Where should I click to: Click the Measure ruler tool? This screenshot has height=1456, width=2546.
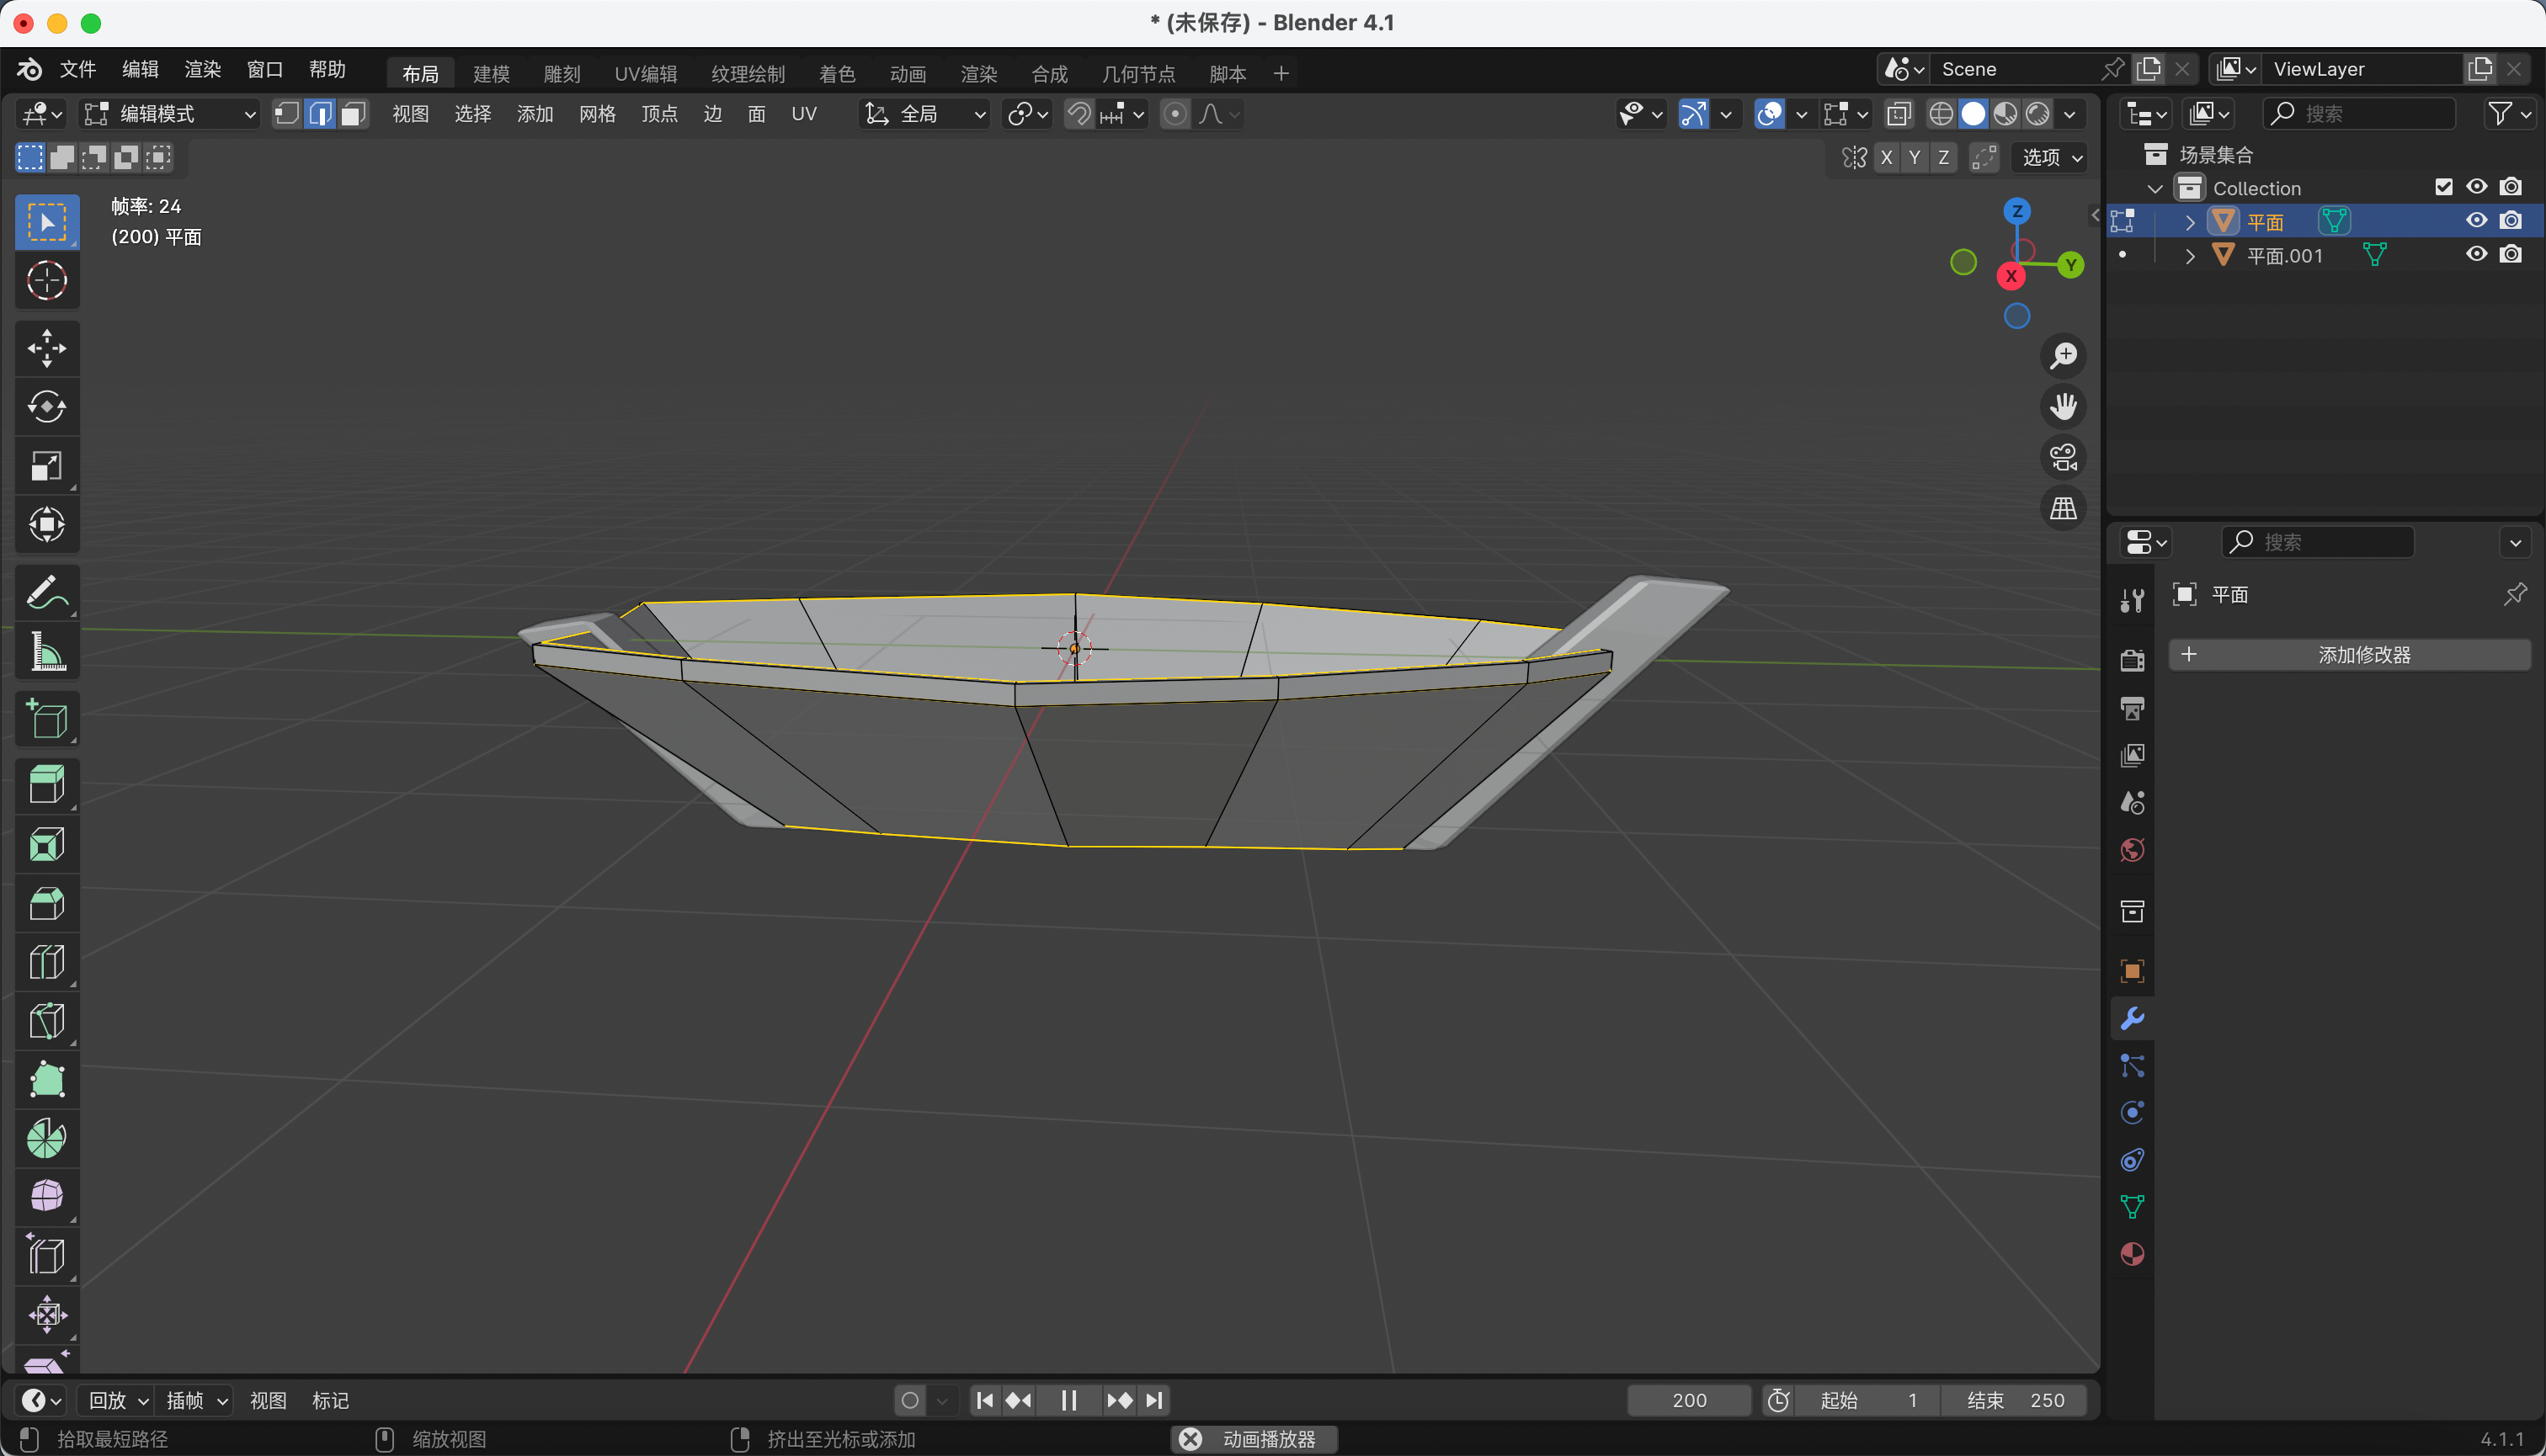46,652
